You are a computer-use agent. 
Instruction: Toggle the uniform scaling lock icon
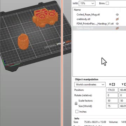pos(76,103)
